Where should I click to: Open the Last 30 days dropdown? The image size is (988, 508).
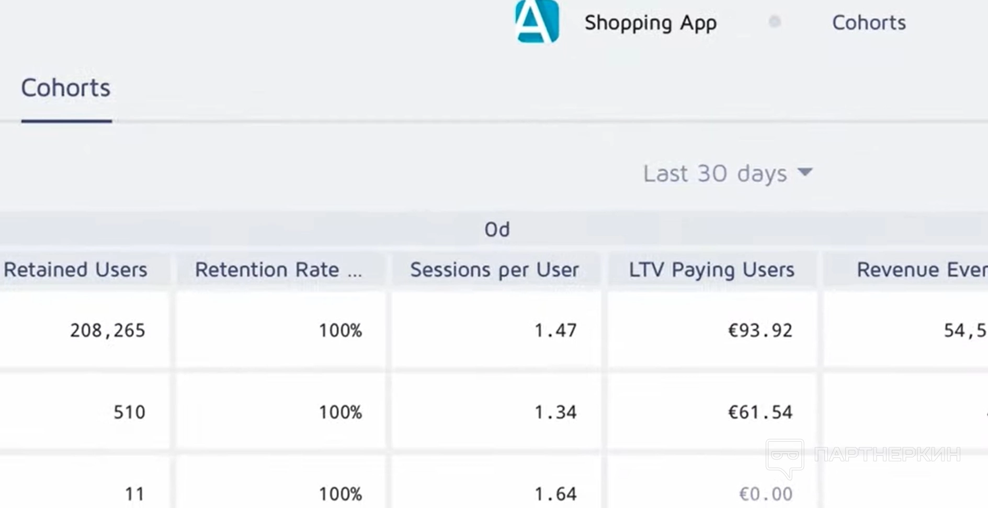point(715,173)
